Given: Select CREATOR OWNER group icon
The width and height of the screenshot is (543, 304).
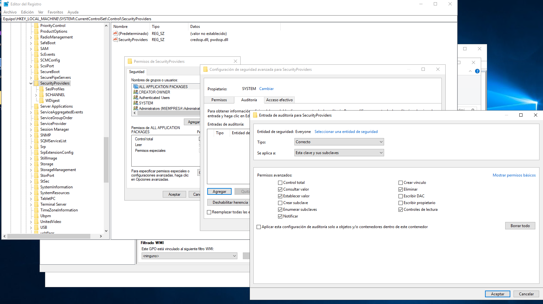Looking at the screenshot, I should click(136, 92).
